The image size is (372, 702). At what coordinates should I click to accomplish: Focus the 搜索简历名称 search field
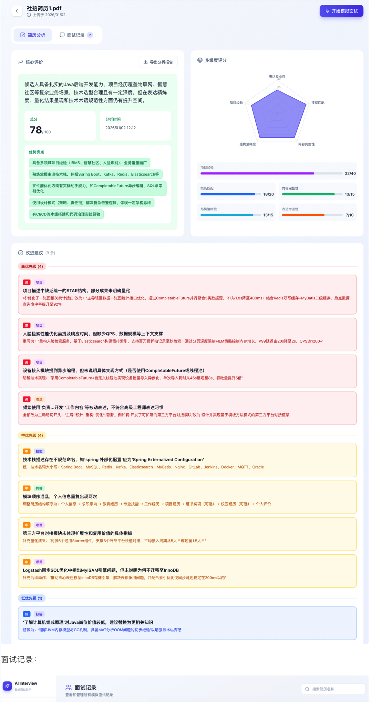tap(333, 689)
